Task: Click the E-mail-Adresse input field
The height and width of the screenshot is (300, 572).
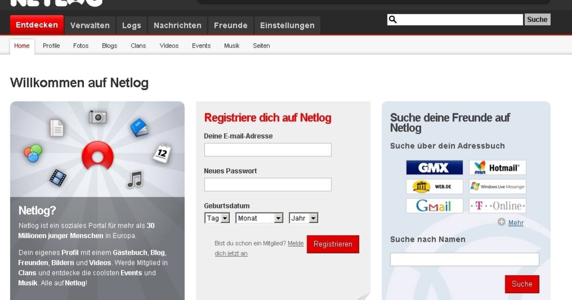Action: [x=267, y=149]
